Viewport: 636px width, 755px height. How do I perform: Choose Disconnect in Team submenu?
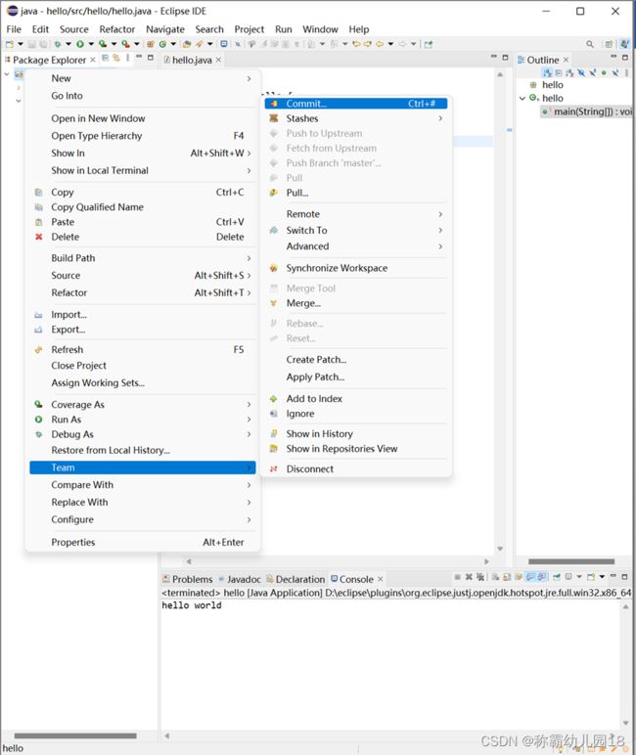tap(355, 469)
